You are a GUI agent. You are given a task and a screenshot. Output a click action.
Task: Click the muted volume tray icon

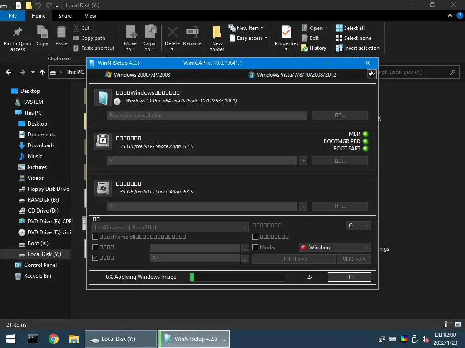coord(425,339)
